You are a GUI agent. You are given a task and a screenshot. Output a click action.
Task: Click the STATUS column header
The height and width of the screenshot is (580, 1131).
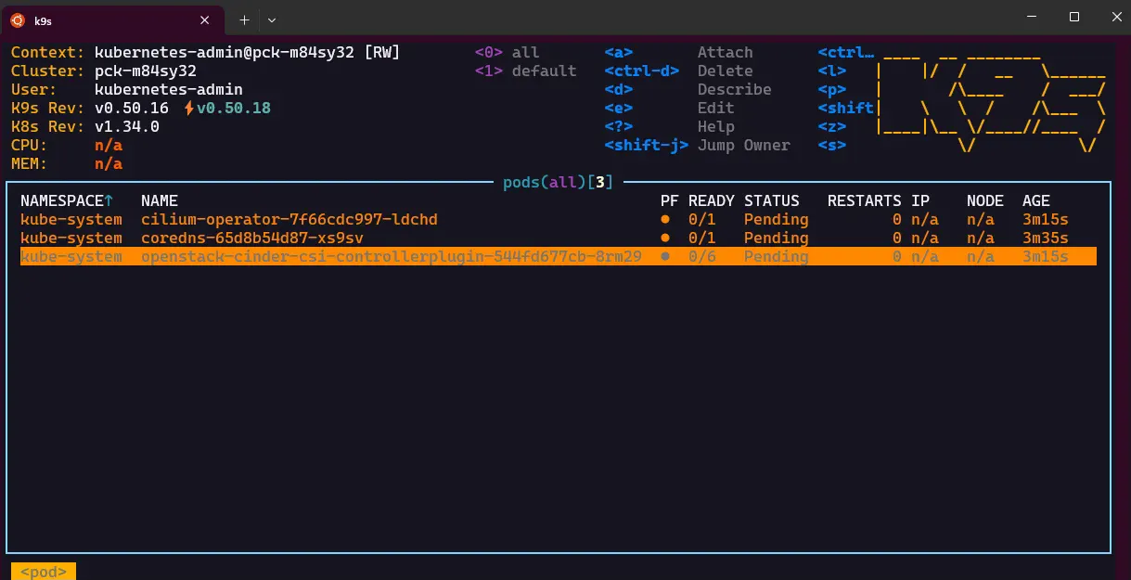point(771,200)
